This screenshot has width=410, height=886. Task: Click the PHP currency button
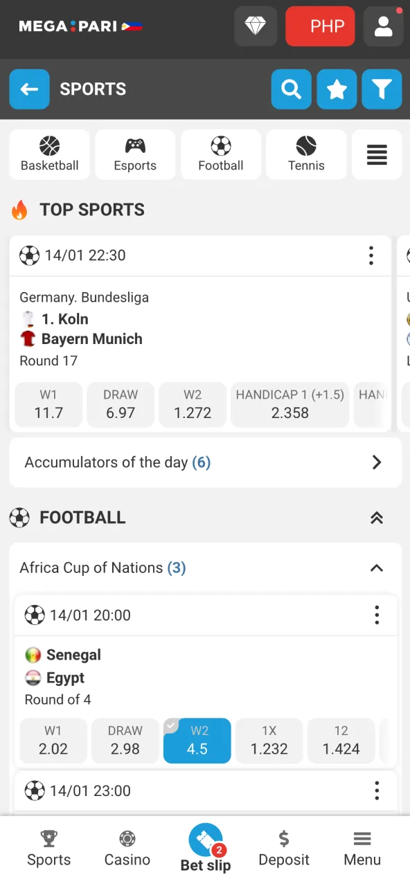pos(320,26)
